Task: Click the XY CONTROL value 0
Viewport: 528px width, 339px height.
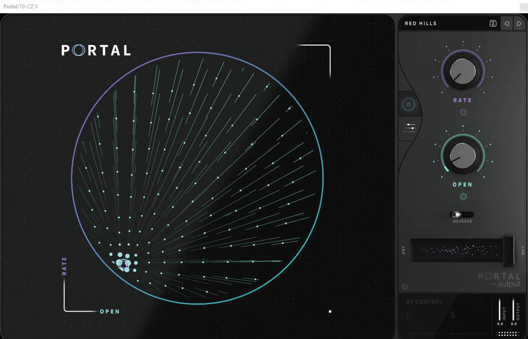Action: tap(409, 315)
